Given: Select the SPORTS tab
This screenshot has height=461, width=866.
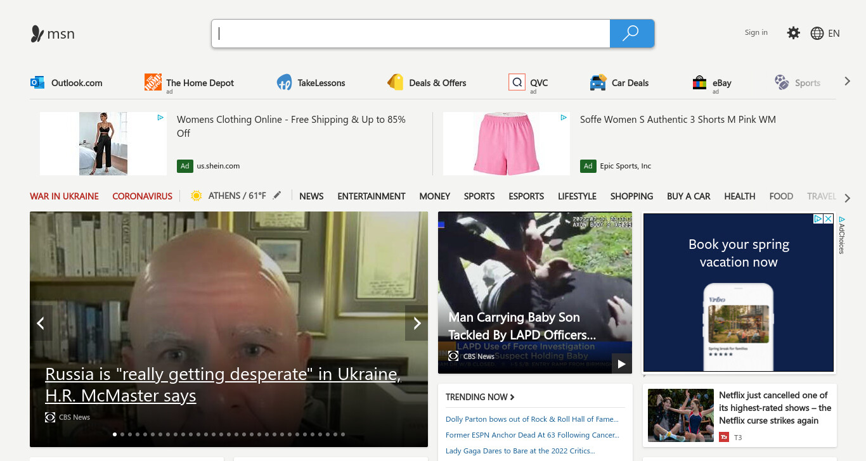Looking at the screenshot, I should 479,196.
